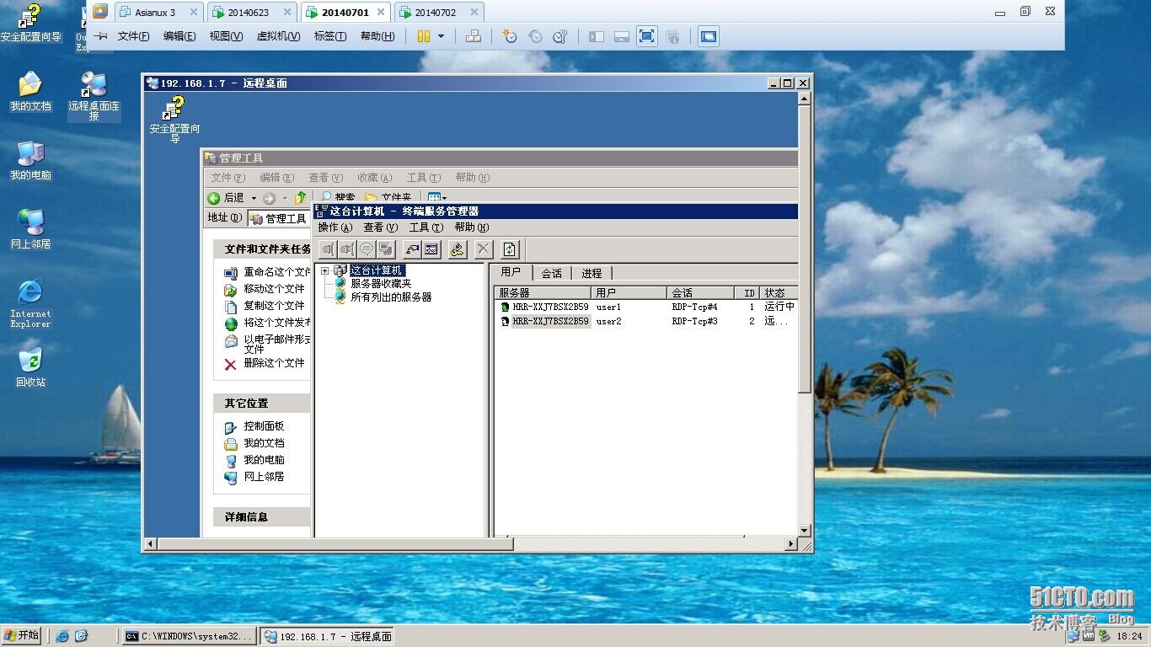The width and height of the screenshot is (1151, 647).
Task: Click the refresh icon in 终端服务管理器 toolbar
Action: click(509, 249)
